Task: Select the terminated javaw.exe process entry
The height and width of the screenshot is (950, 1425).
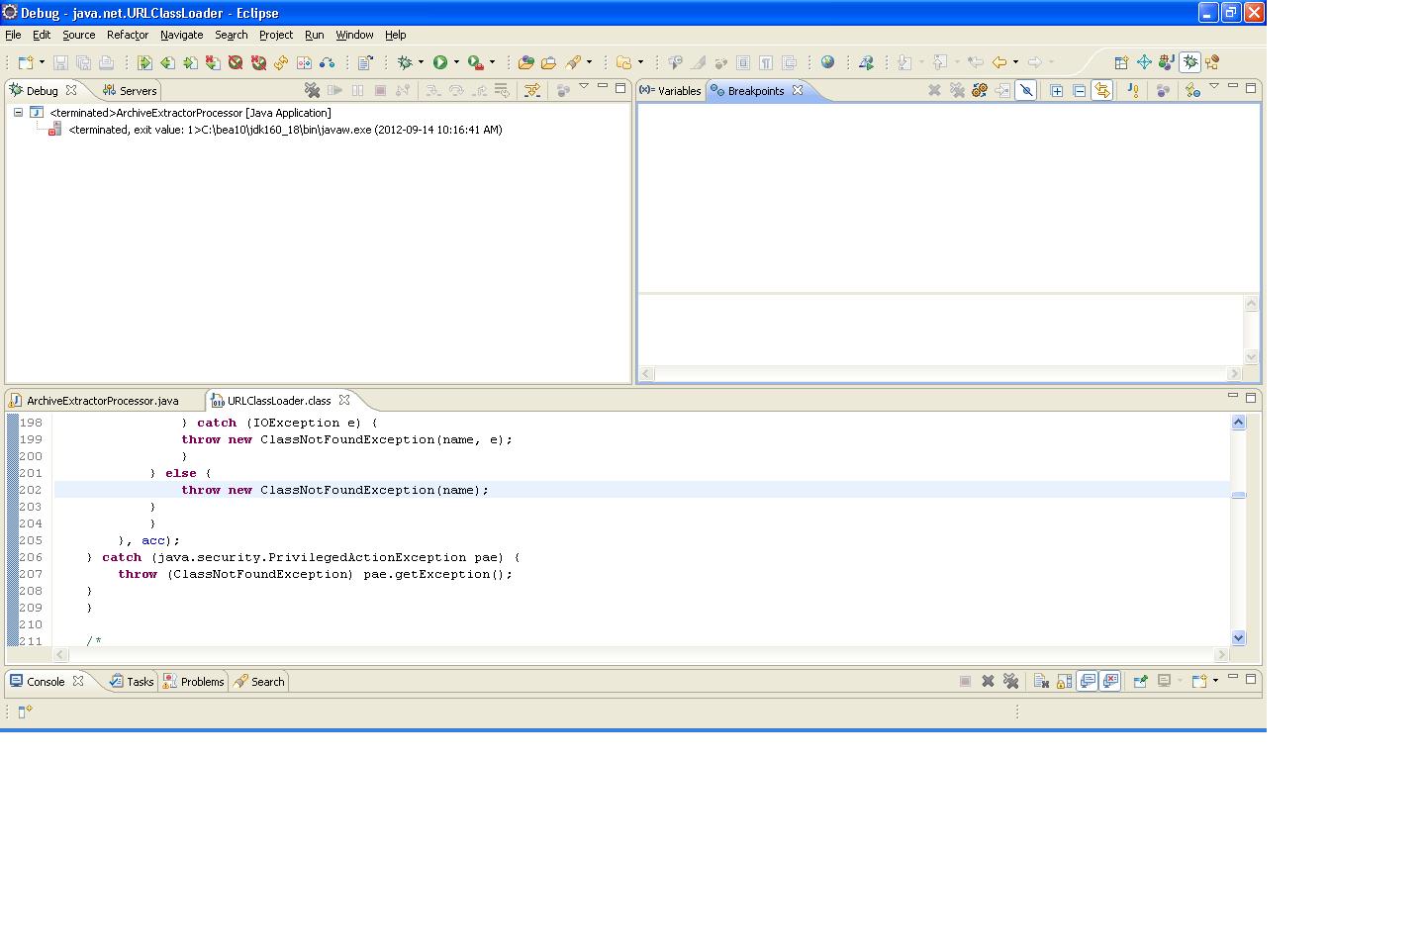Action: tap(285, 130)
